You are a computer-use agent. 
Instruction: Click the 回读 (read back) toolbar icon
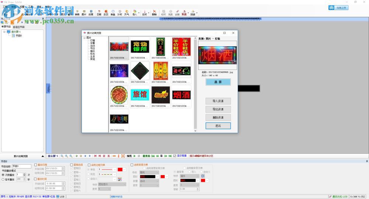193,13
